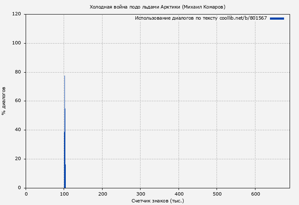The height and width of the screenshot is (205, 299).
Task: Click the chart title about Холодная война
Action: point(158,7)
